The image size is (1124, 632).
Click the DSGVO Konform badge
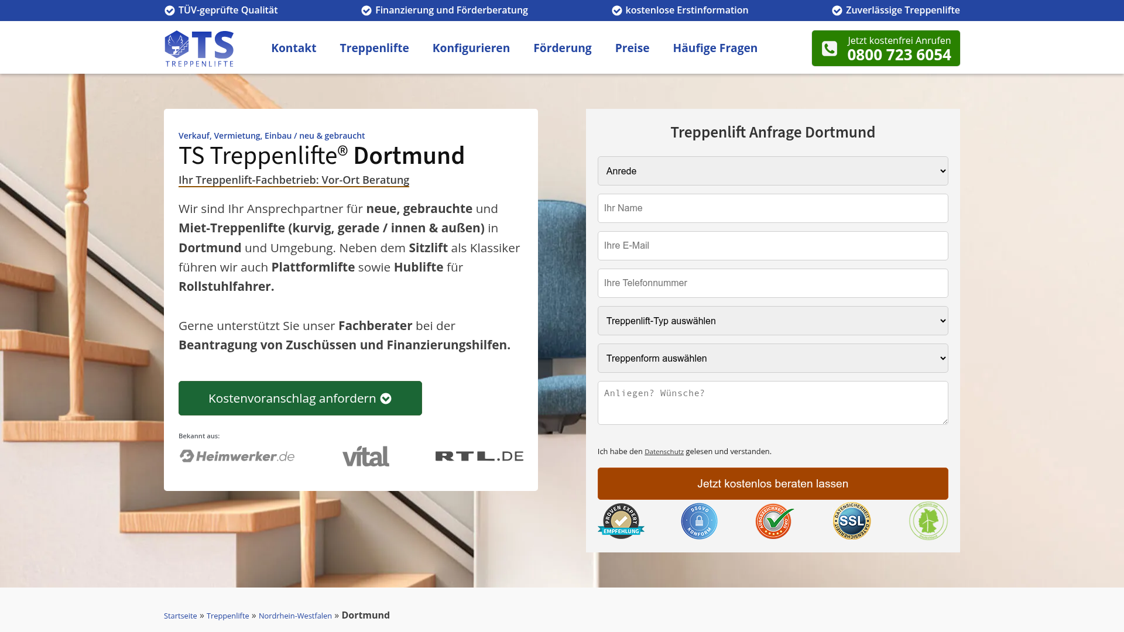(x=699, y=521)
